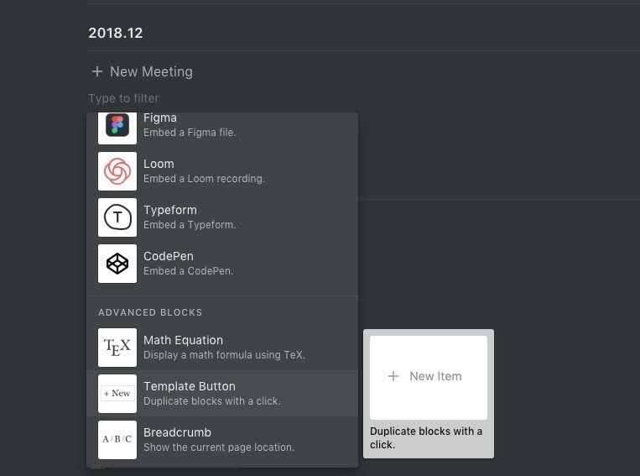Click the plus icon beside New Meeting
The height and width of the screenshot is (476, 640).
pos(97,71)
